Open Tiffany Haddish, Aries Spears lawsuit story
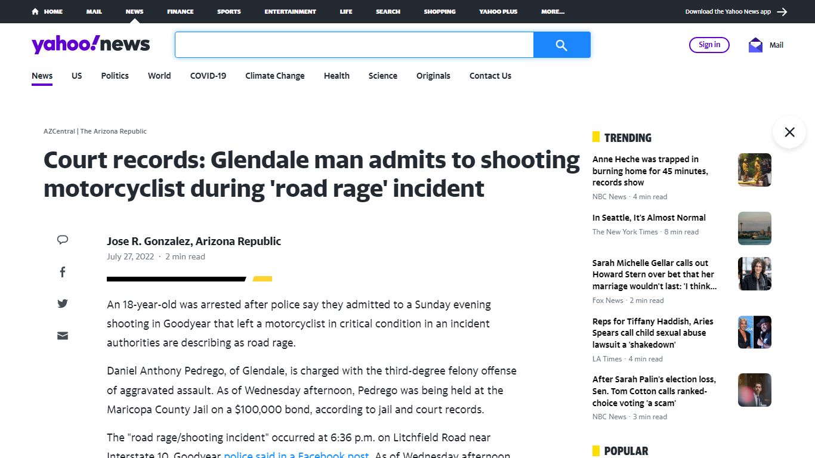This screenshot has height=458, width=815. pyautogui.click(x=653, y=333)
